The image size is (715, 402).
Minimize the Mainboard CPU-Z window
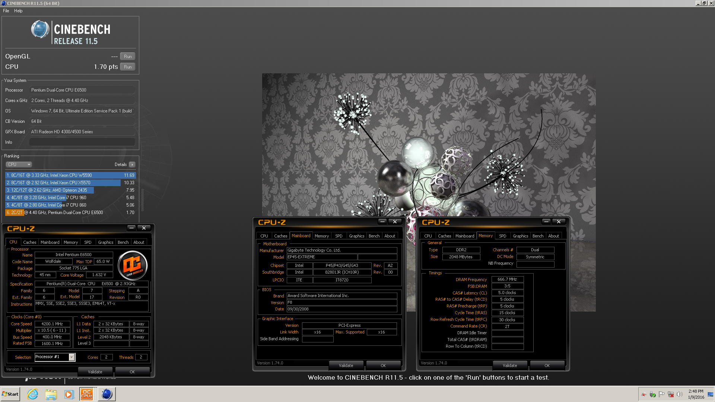click(x=382, y=222)
